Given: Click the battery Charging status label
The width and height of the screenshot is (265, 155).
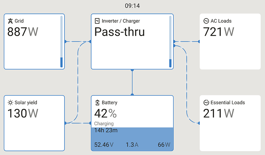Looking at the screenshot, I should point(104,124).
